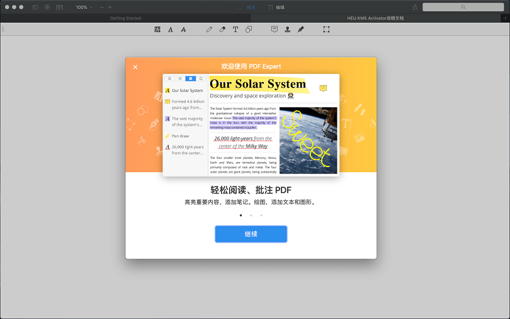
Task: Select the content selection rectangle tool
Action: tap(327, 30)
